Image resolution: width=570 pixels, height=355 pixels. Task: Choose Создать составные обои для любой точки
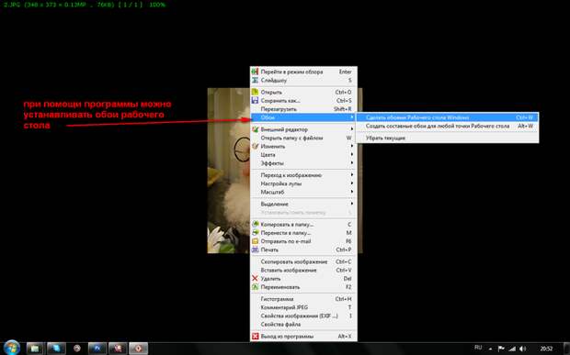pyautogui.click(x=447, y=126)
